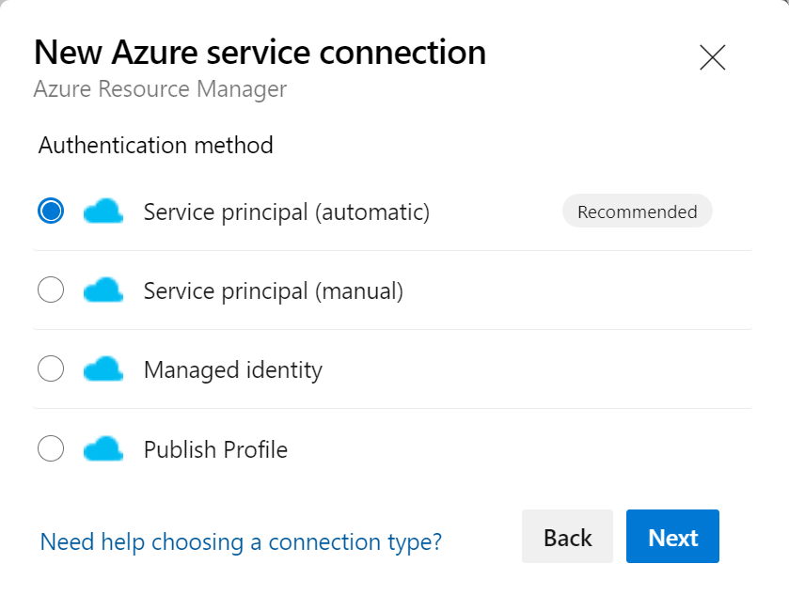Click the 'Managed identity' label text
Image resolution: width=789 pixels, height=611 pixels.
232,370
